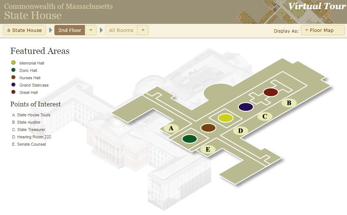Click the Memorial Hall legend link
Viewport: 347px width, 215px height.
pos(32,63)
